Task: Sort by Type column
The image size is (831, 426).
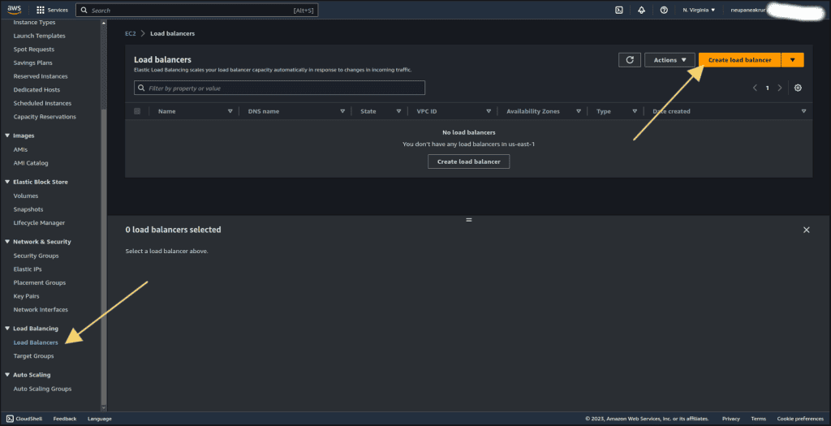Action: coord(635,111)
